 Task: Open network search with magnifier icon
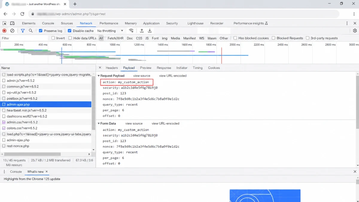pos(31,31)
